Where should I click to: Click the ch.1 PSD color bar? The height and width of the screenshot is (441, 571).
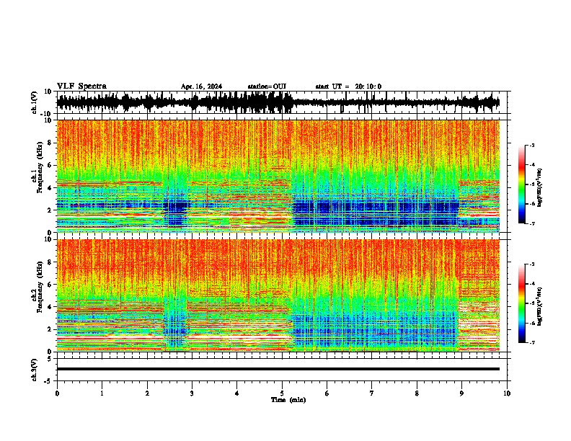click(x=522, y=184)
